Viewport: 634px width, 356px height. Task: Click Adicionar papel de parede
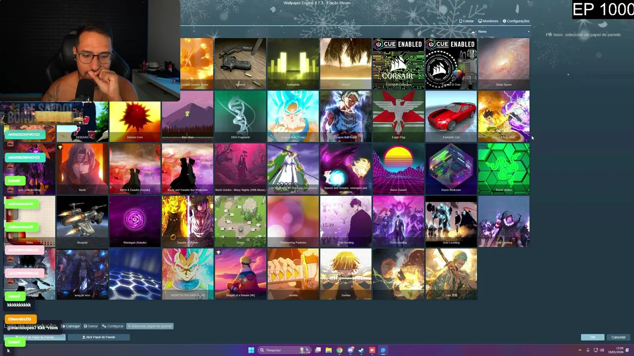[x=150, y=326]
